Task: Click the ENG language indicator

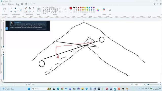Action: [143, 89]
